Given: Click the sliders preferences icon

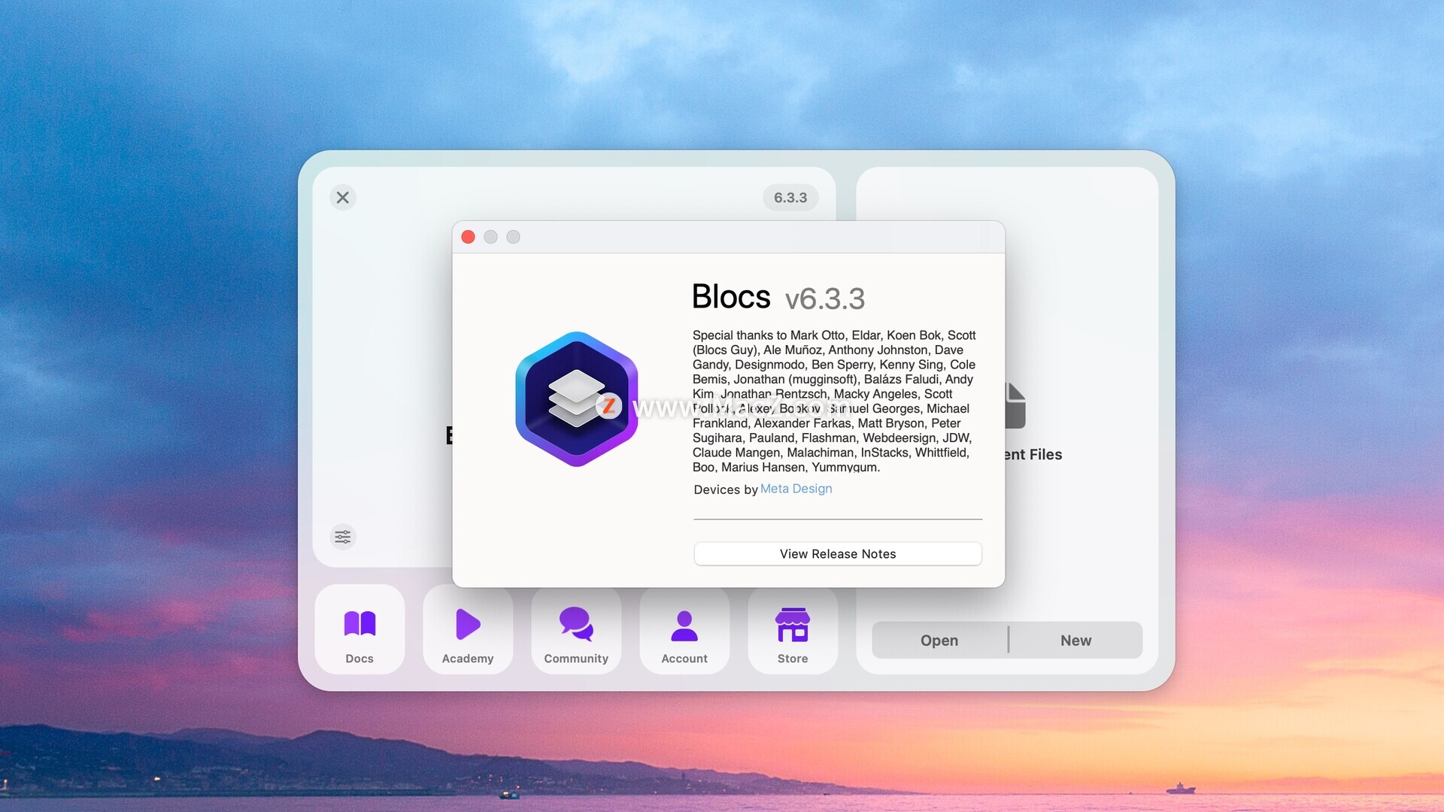Looking at the screenshot, I should pyautogui.click(x=343, y=537).
